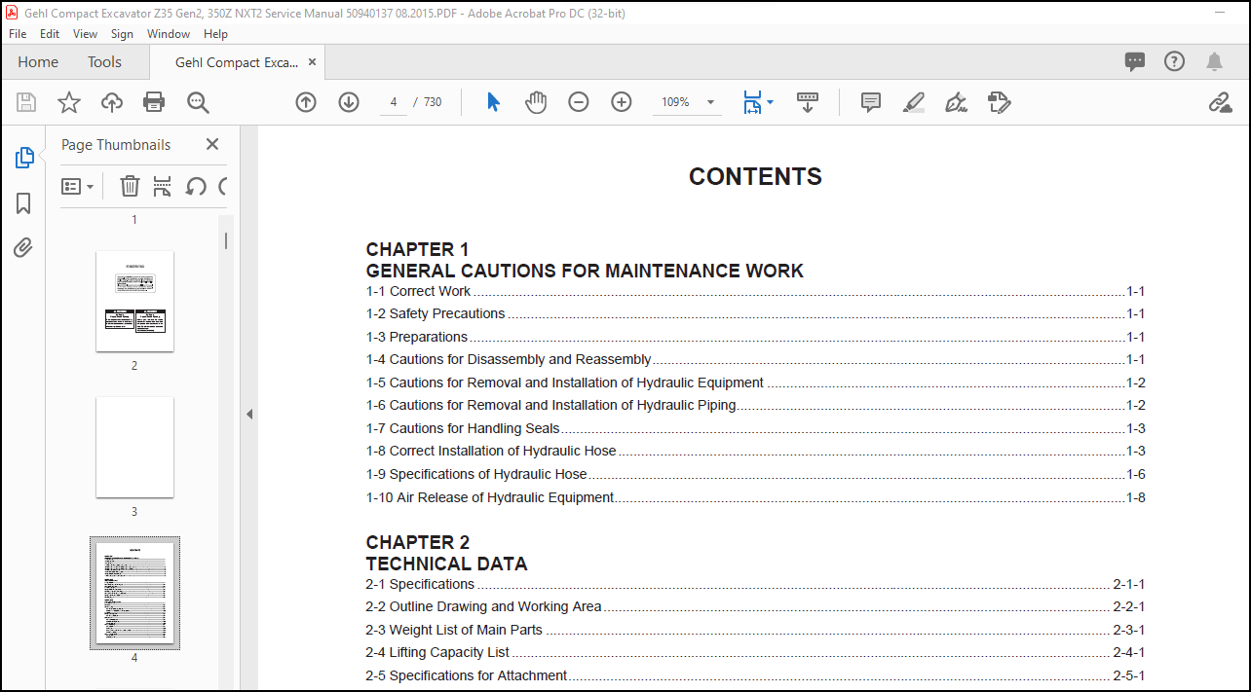Click 2-5 Specifications for Attachment
Viewport: 1251px width, 692px height.
coord(755,675)
